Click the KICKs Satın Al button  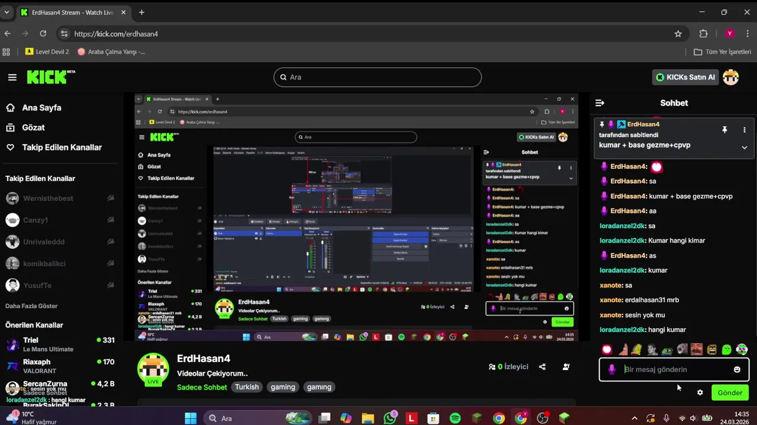click(685, 77)
